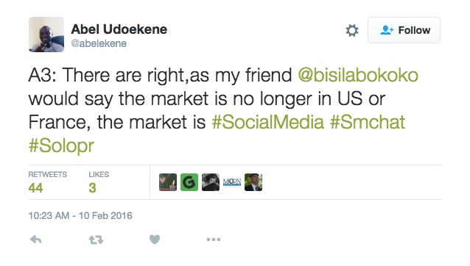Open the man in suit avatar

pos(253,182)
